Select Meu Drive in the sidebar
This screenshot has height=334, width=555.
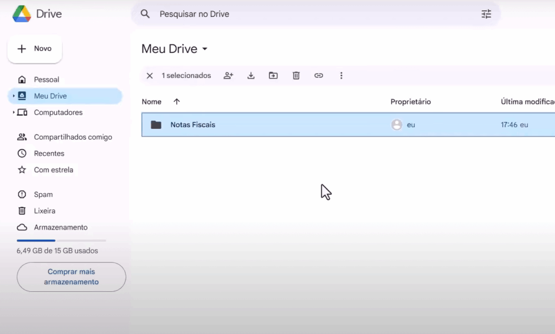click(65, 96)
